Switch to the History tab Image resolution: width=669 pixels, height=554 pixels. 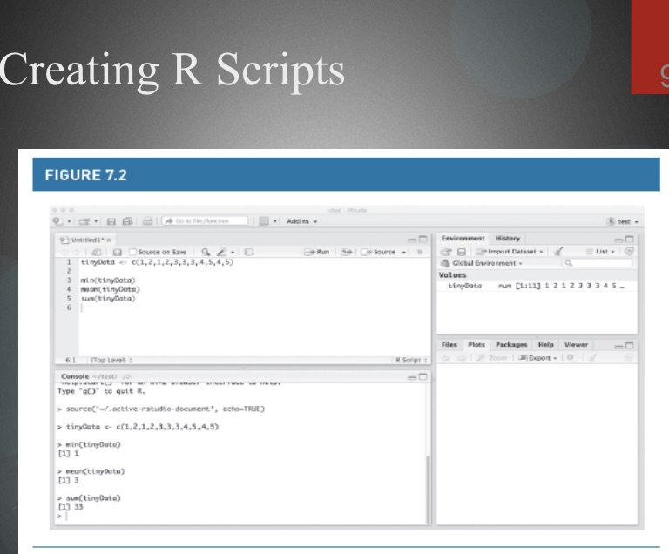507,238
